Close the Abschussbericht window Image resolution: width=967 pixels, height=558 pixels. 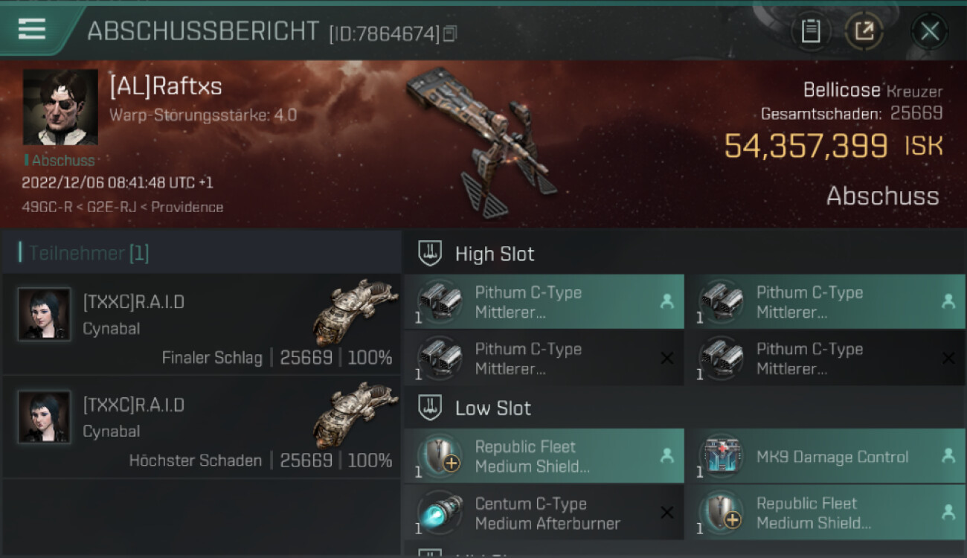[x=930, y=31]
